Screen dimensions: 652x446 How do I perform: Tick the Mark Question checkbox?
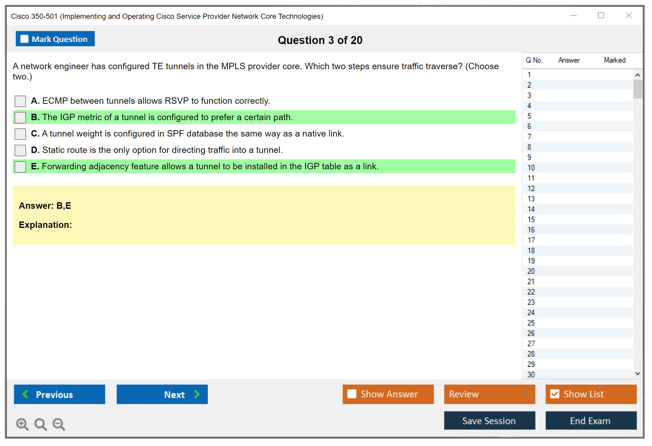(x=24, y=39)
